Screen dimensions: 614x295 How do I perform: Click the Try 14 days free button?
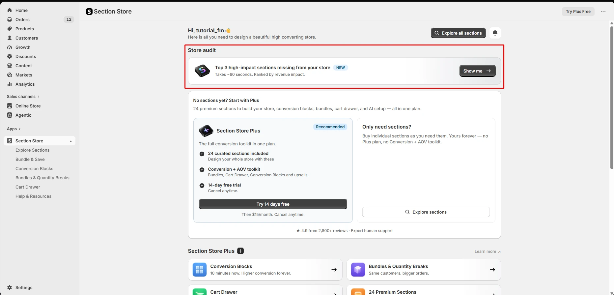click(273, 204)
